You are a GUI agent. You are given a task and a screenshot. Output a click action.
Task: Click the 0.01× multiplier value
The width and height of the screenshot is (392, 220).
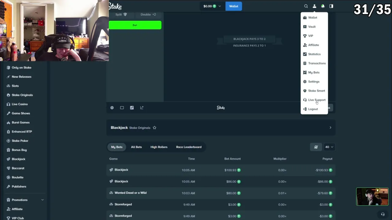point(282,193)
